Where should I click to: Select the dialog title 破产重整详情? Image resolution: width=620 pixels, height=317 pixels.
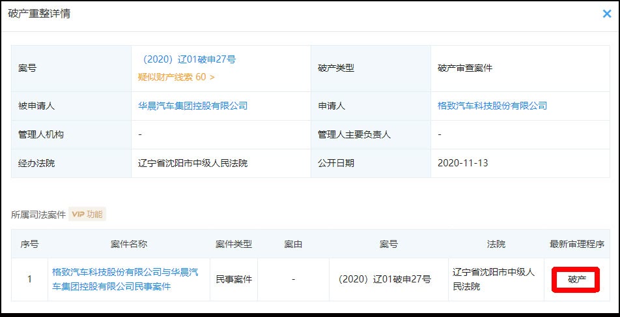[39, 14]
